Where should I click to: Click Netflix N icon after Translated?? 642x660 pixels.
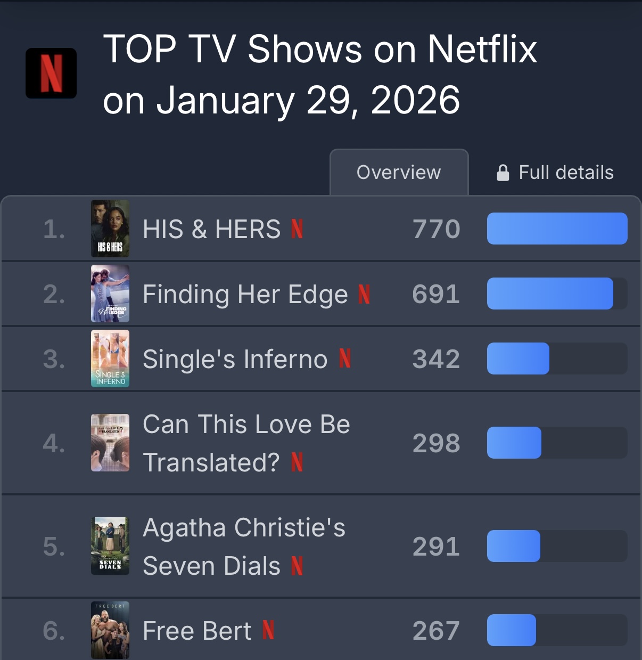click(x=297, y=462)
